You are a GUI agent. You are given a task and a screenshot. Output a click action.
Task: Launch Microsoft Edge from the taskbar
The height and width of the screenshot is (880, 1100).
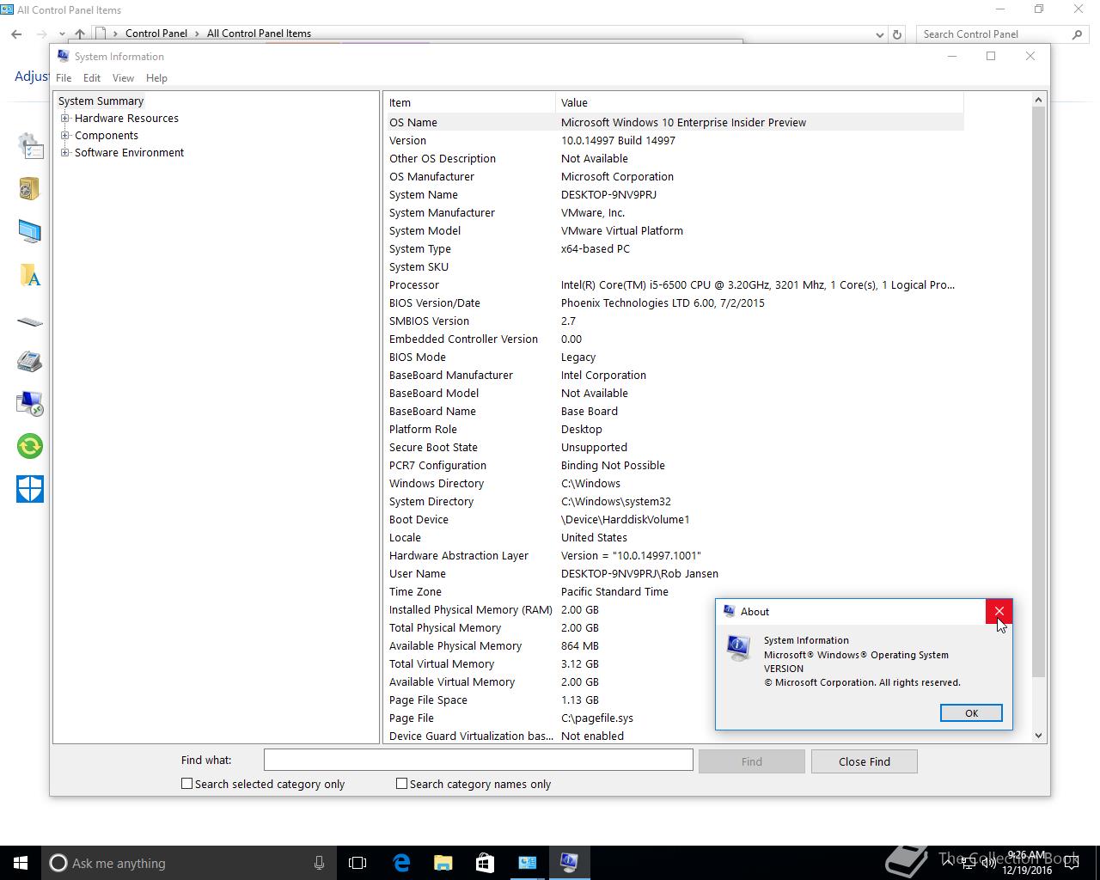[x=401, y=863]
